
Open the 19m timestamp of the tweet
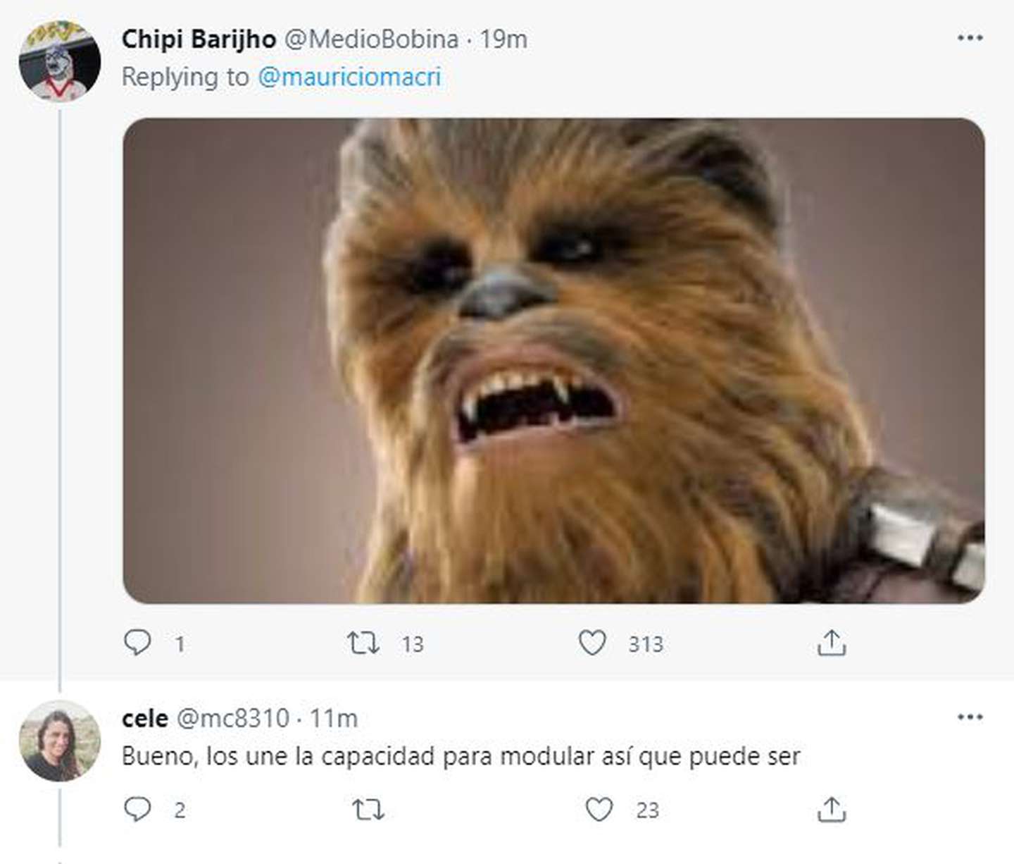click(503, 39)
